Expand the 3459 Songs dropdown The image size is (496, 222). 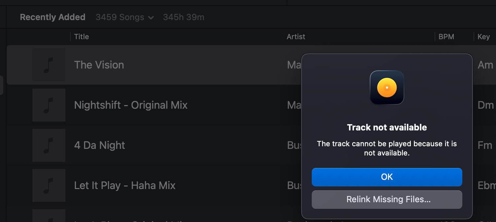click(124, 17)
